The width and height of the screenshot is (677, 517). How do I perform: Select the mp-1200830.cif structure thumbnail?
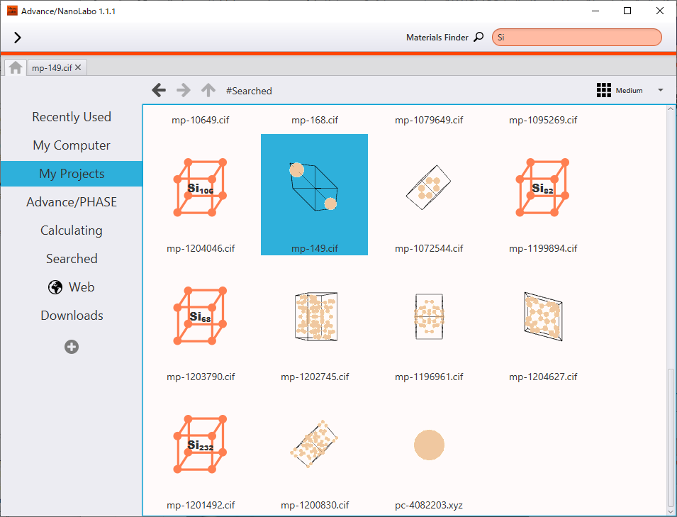314,444
